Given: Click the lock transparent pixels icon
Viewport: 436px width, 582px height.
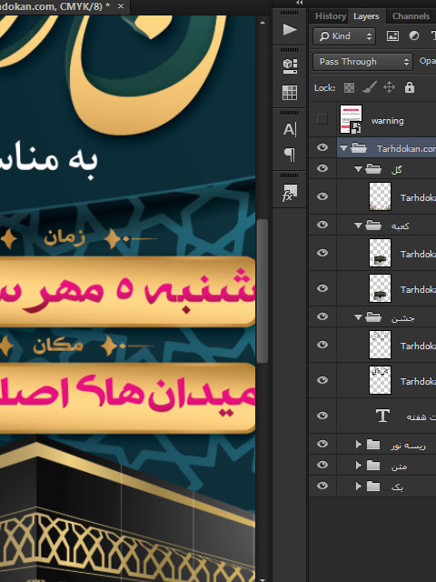Looking at the screenshot, I should 349,87.
